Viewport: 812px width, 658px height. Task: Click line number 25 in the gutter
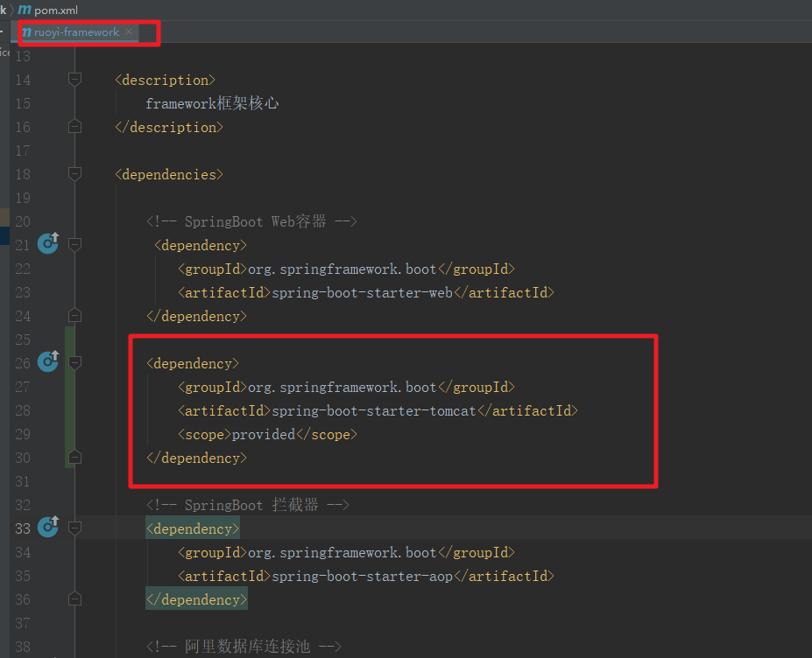(x=23, y=339)
